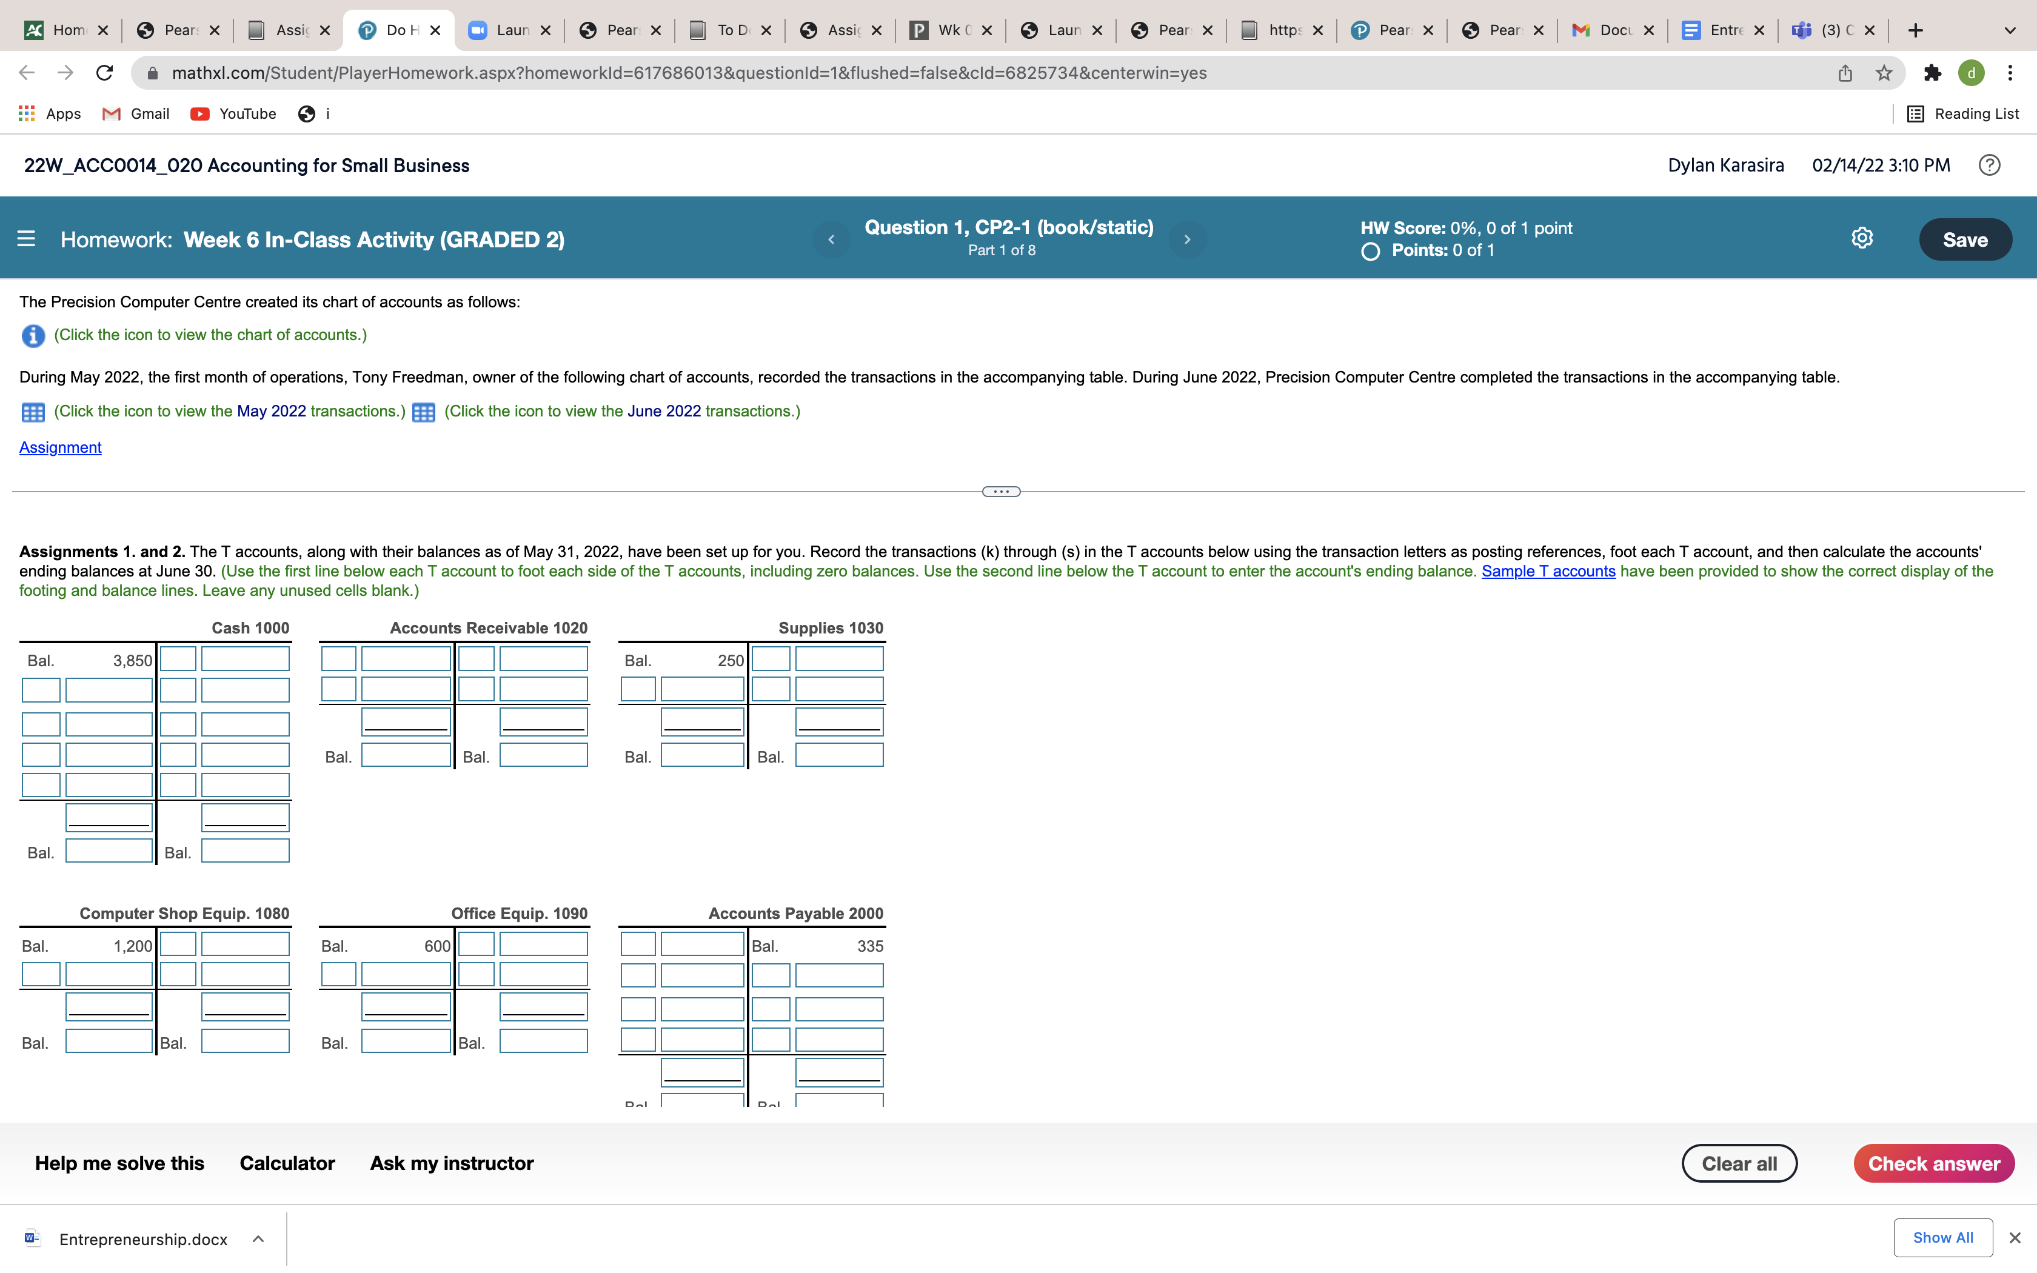Reload the mathxl page
Screen dimensions: 2037x1273
tap(104, 73)
